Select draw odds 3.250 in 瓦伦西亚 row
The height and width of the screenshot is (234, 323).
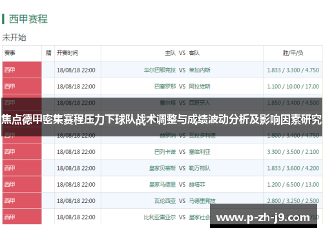(x=293, y=201)
